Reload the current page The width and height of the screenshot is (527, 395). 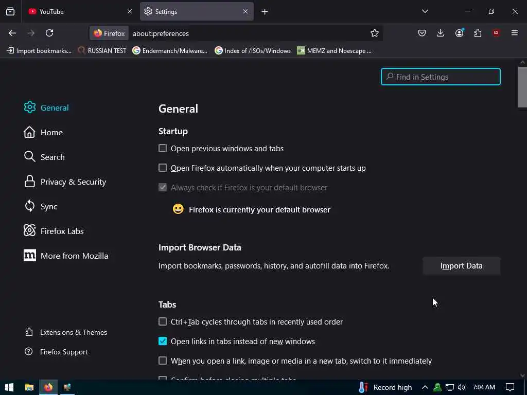coord(49,33)
